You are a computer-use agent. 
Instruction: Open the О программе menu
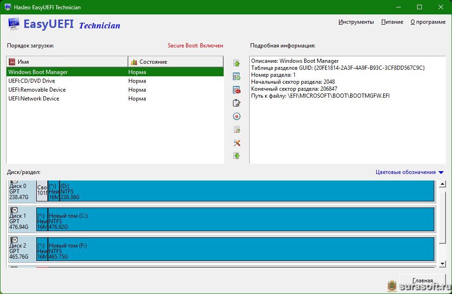point(428,22)
